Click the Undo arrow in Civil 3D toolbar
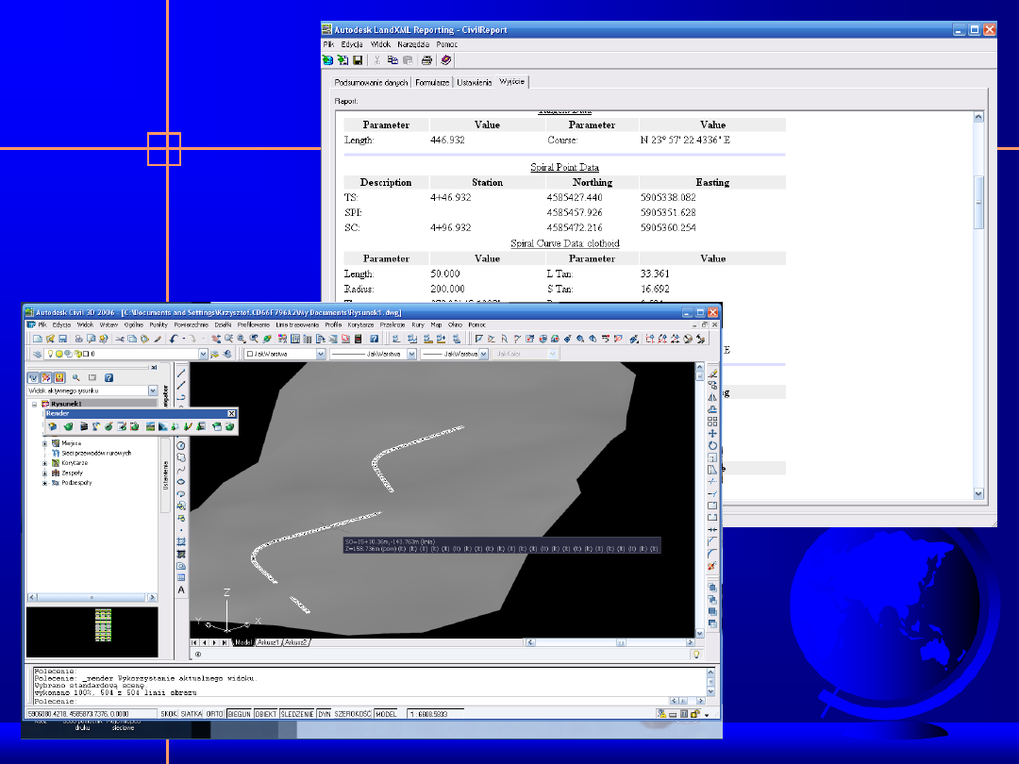Screen dimensions: 1019x764 tap(173, 339)
